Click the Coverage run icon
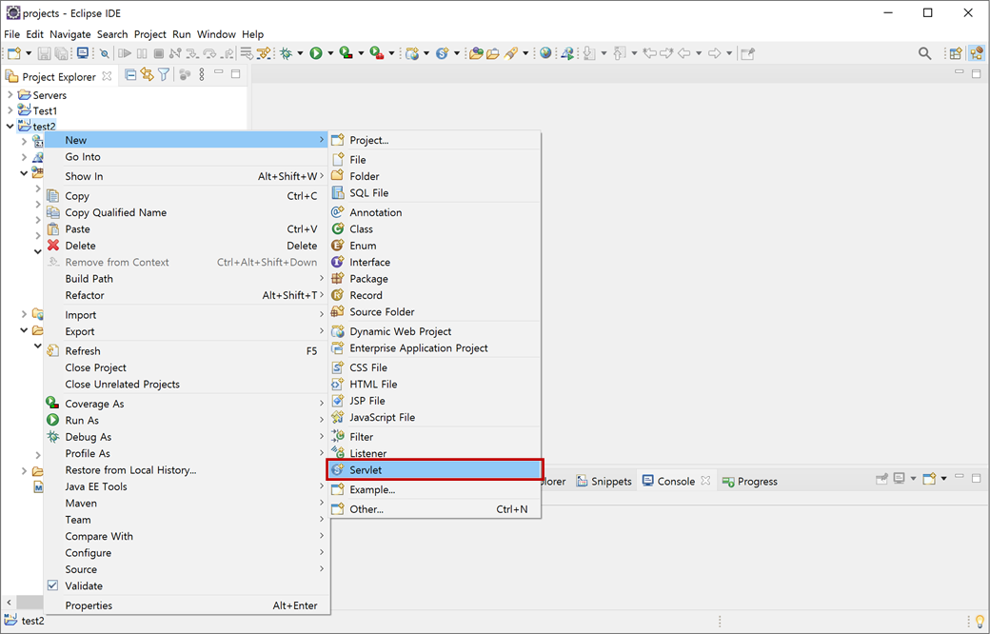 346,53
